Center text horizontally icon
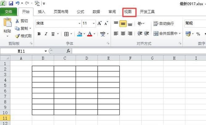This screenshot has width=206, height=125. coord(123,34)
